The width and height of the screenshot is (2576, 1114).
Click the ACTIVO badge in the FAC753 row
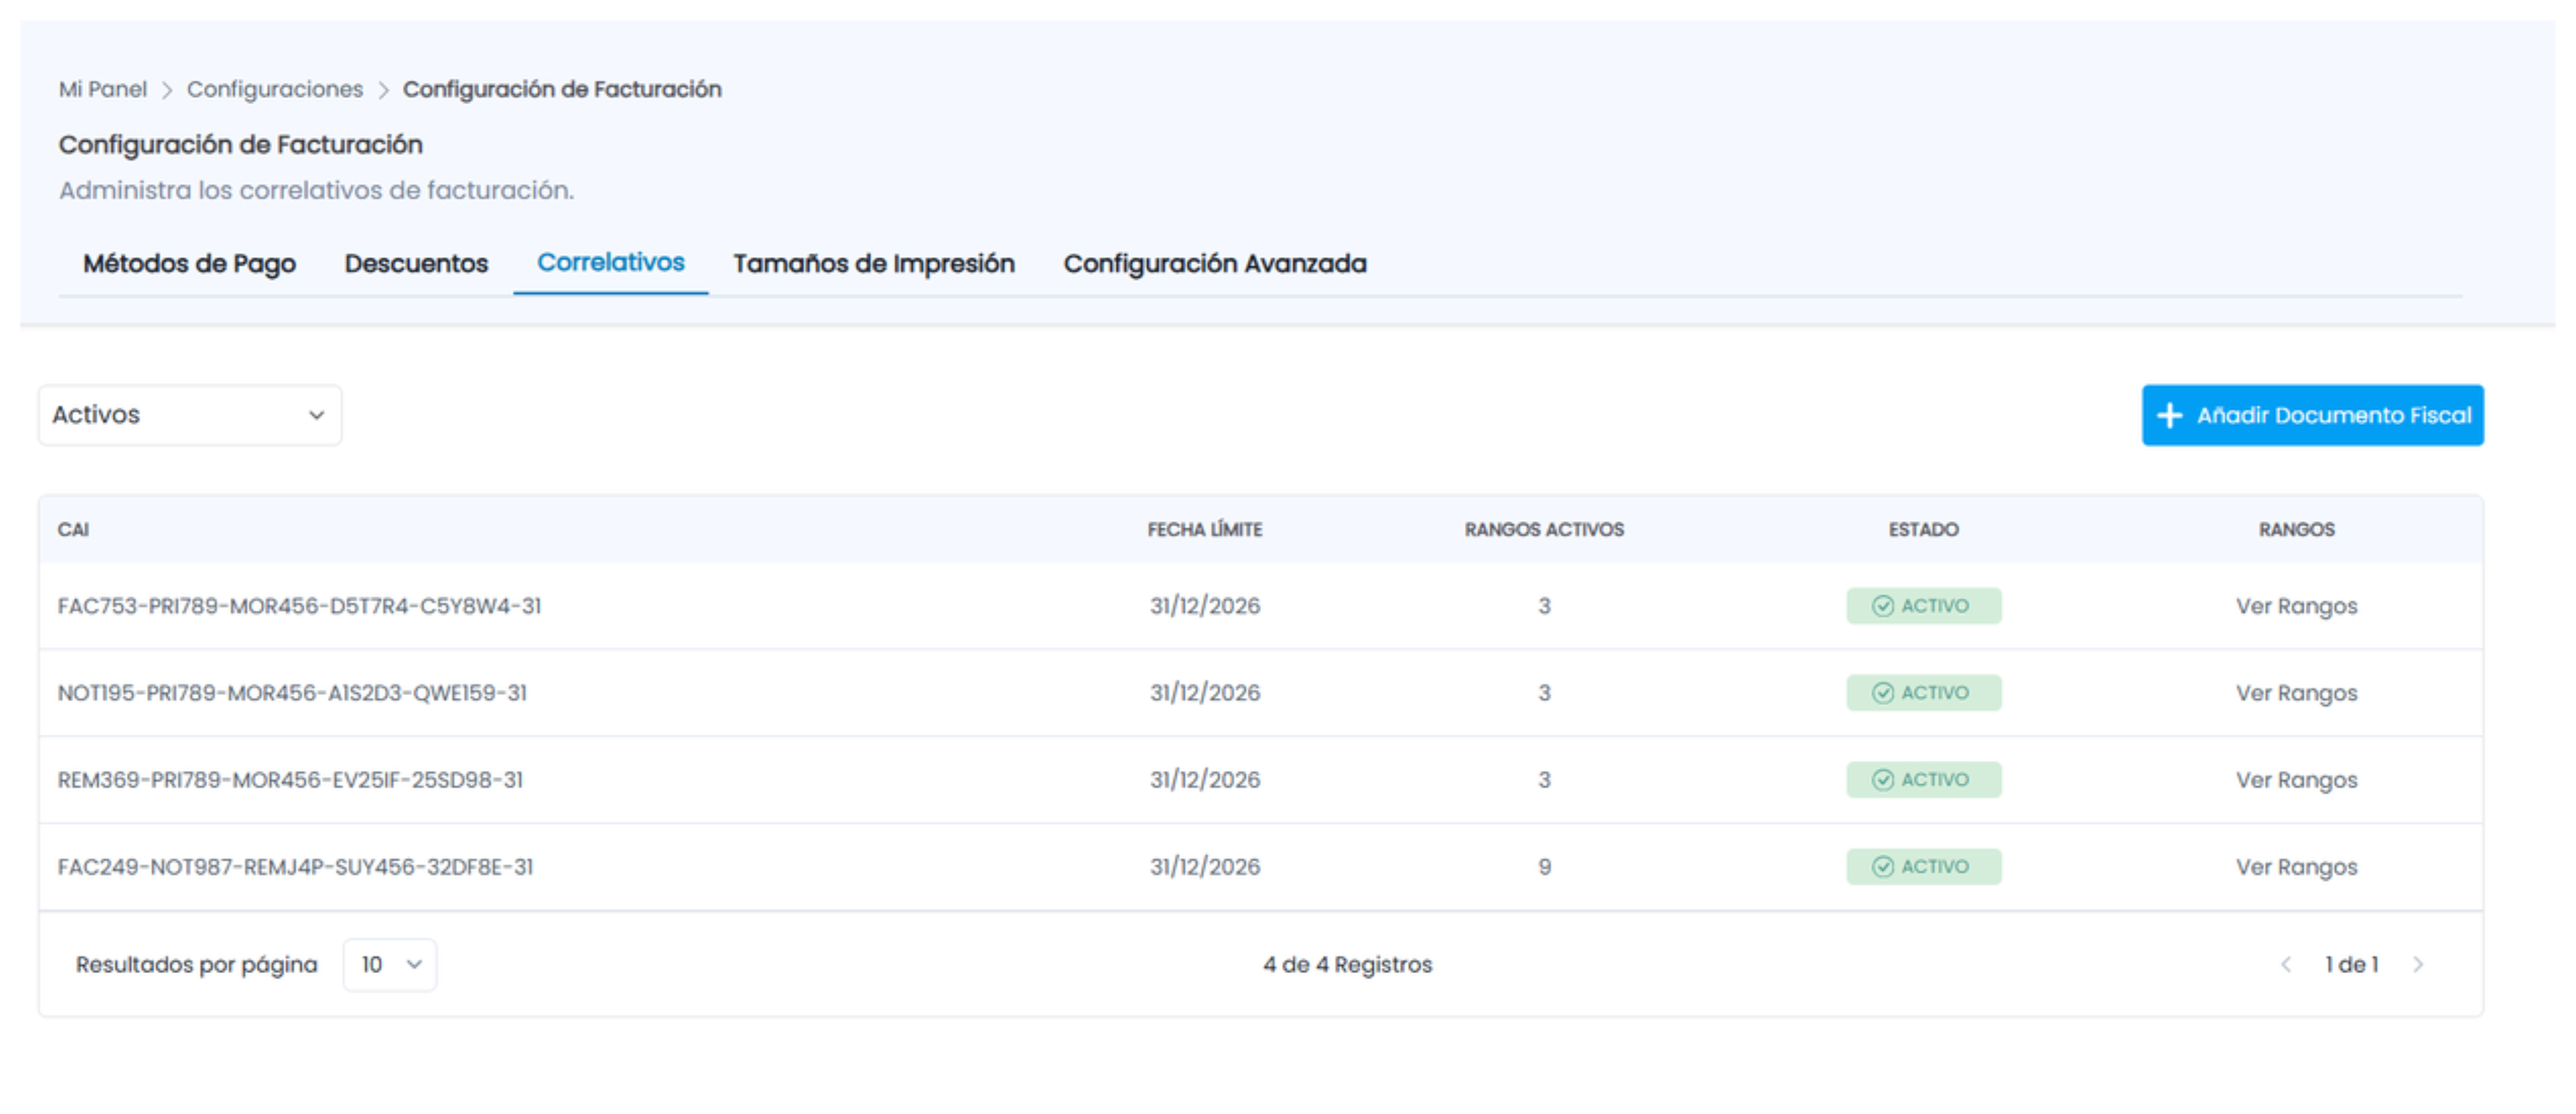[x=1923, y=606]
